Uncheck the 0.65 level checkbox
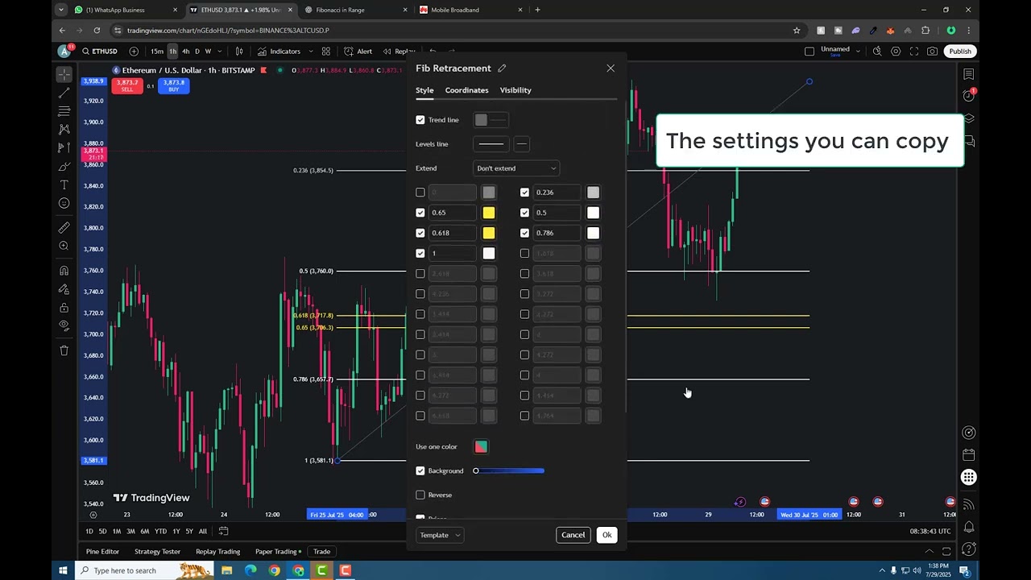Viewport: 1031px width, 580px height. tap(420, 213)
